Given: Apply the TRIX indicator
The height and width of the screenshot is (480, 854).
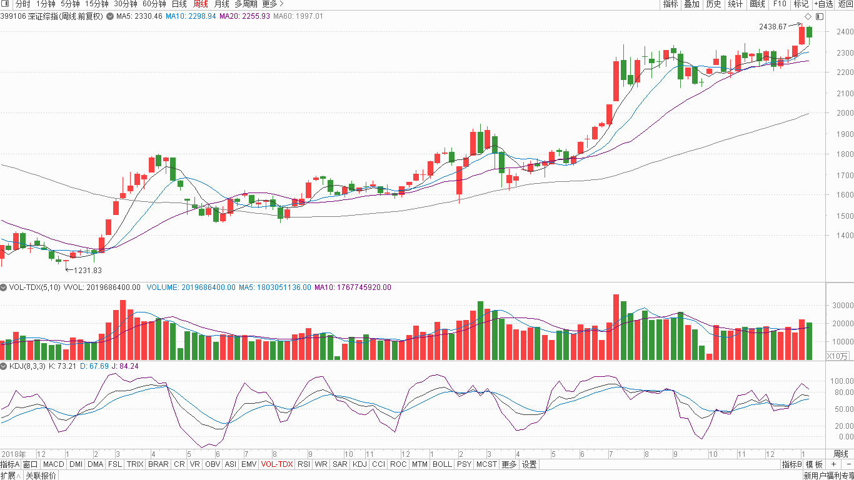Looking at the screenshot, I should pos(135,464).
